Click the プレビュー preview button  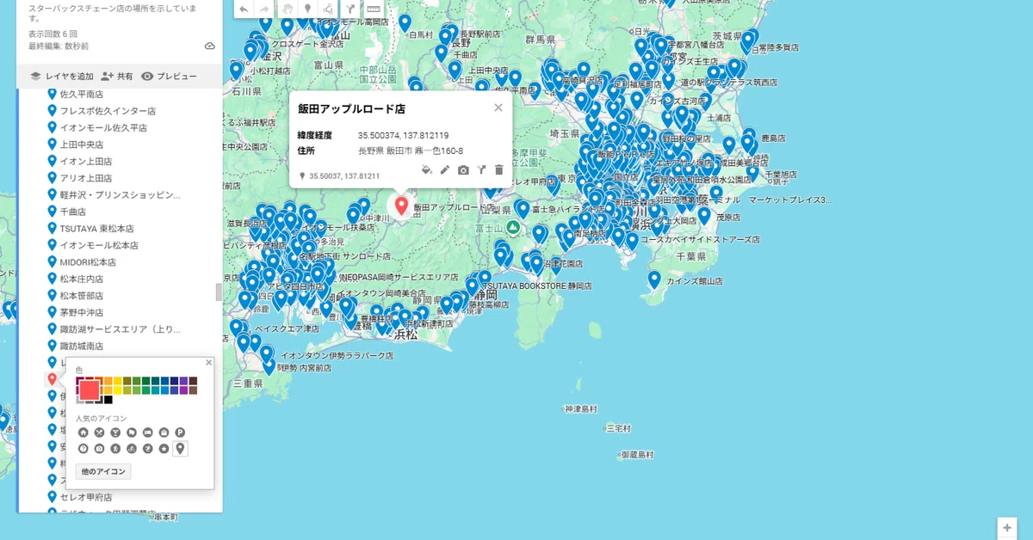coord(170,76)
